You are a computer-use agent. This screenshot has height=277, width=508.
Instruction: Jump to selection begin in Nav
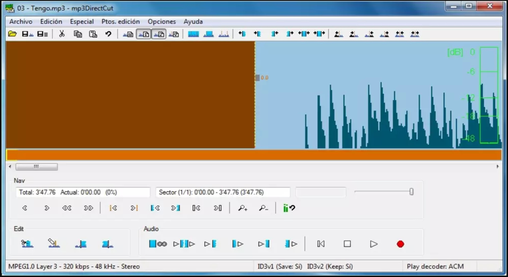[x=155, y=208]
